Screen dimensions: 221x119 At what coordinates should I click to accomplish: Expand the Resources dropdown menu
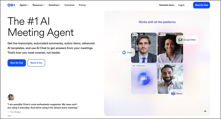tap(39, 5)
